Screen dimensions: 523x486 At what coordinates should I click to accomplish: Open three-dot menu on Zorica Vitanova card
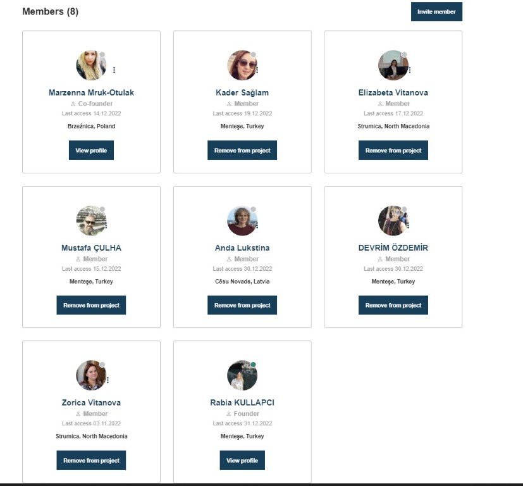pos(108,380)
